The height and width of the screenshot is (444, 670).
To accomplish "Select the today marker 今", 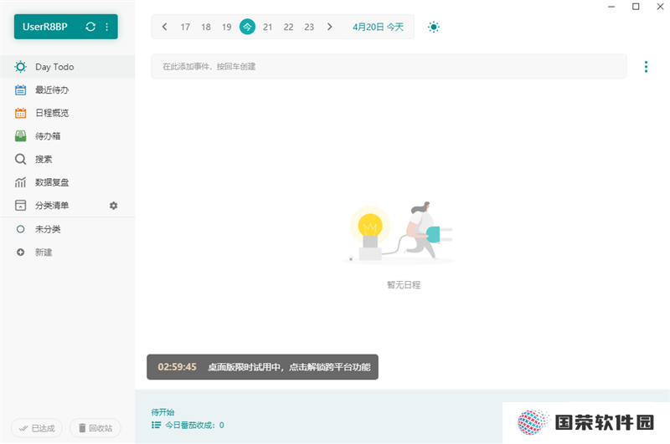I will click(247, 27).
